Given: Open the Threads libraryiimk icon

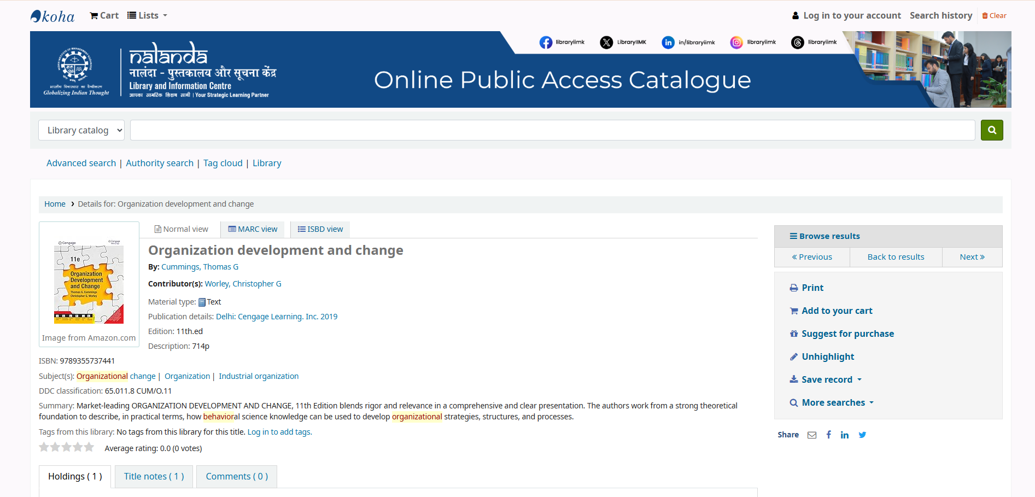Looking at the screenshot, I should (x=798, y=43).
